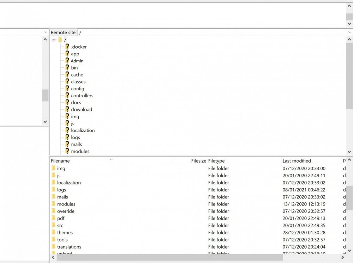Click the js folder icon in the file list

53,175
